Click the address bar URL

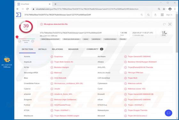pyautogui.click(x=87, y=9)
